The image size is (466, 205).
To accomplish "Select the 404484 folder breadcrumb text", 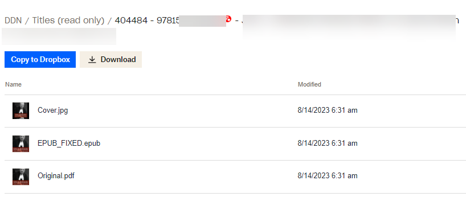I will 131,20.
